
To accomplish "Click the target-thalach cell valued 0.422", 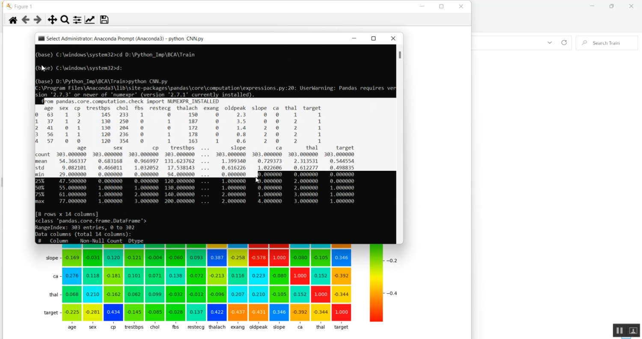I will click(x=217, y=313).
